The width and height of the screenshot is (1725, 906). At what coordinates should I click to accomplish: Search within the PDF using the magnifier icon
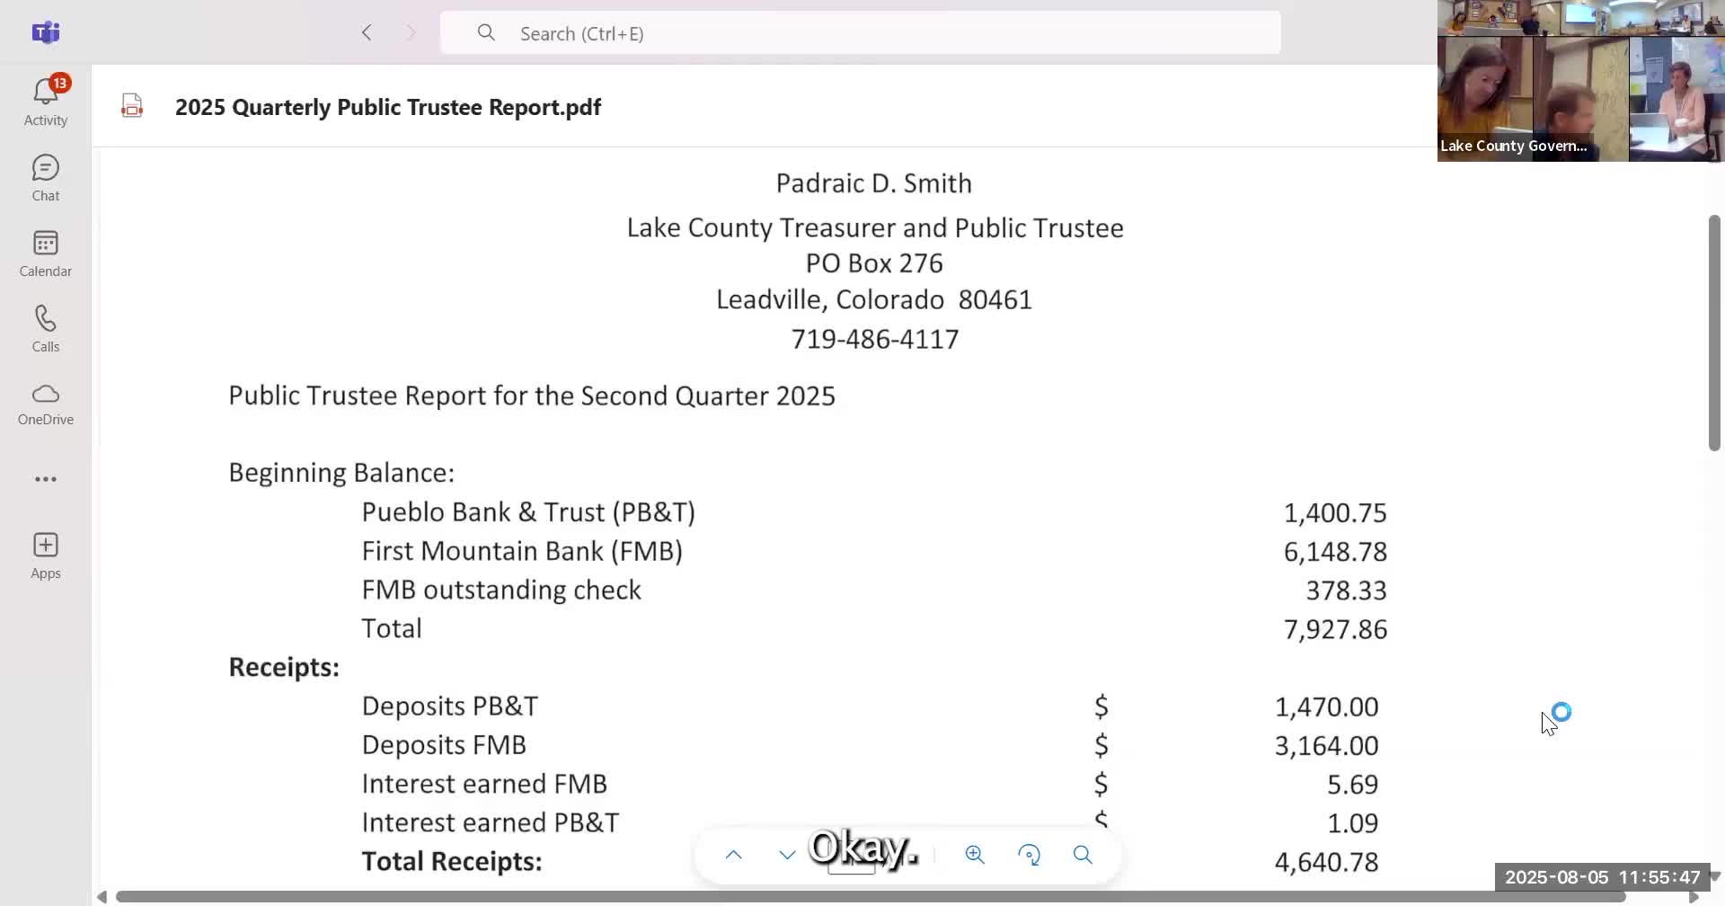point(1083,855)
